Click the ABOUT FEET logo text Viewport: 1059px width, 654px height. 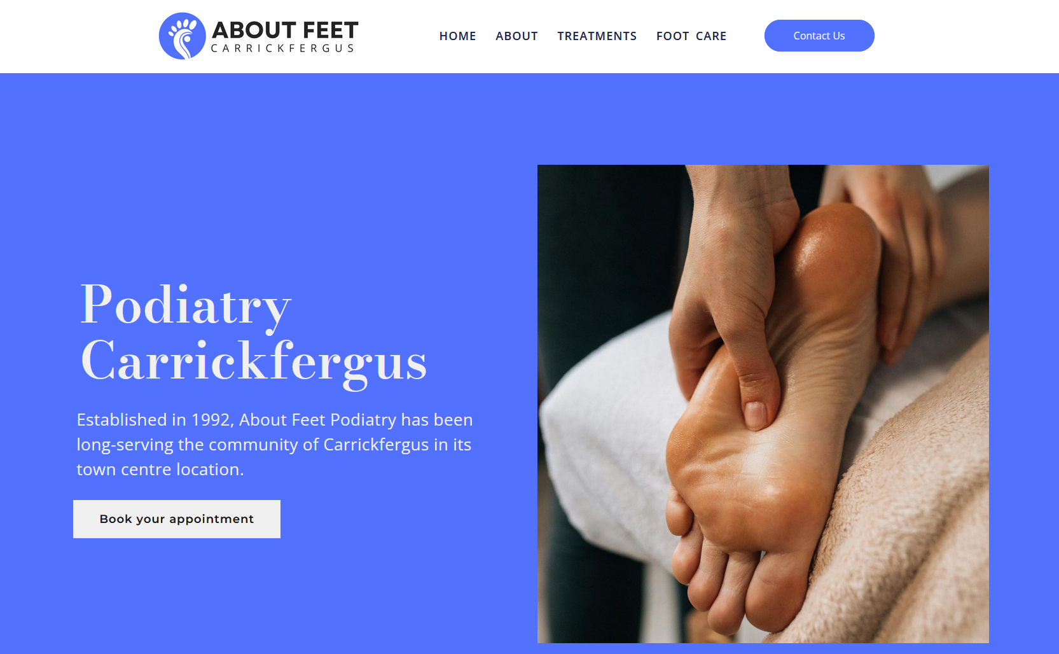coord(285,30)
